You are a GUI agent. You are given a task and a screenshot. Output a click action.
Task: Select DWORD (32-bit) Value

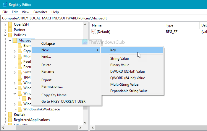[132, 72]
